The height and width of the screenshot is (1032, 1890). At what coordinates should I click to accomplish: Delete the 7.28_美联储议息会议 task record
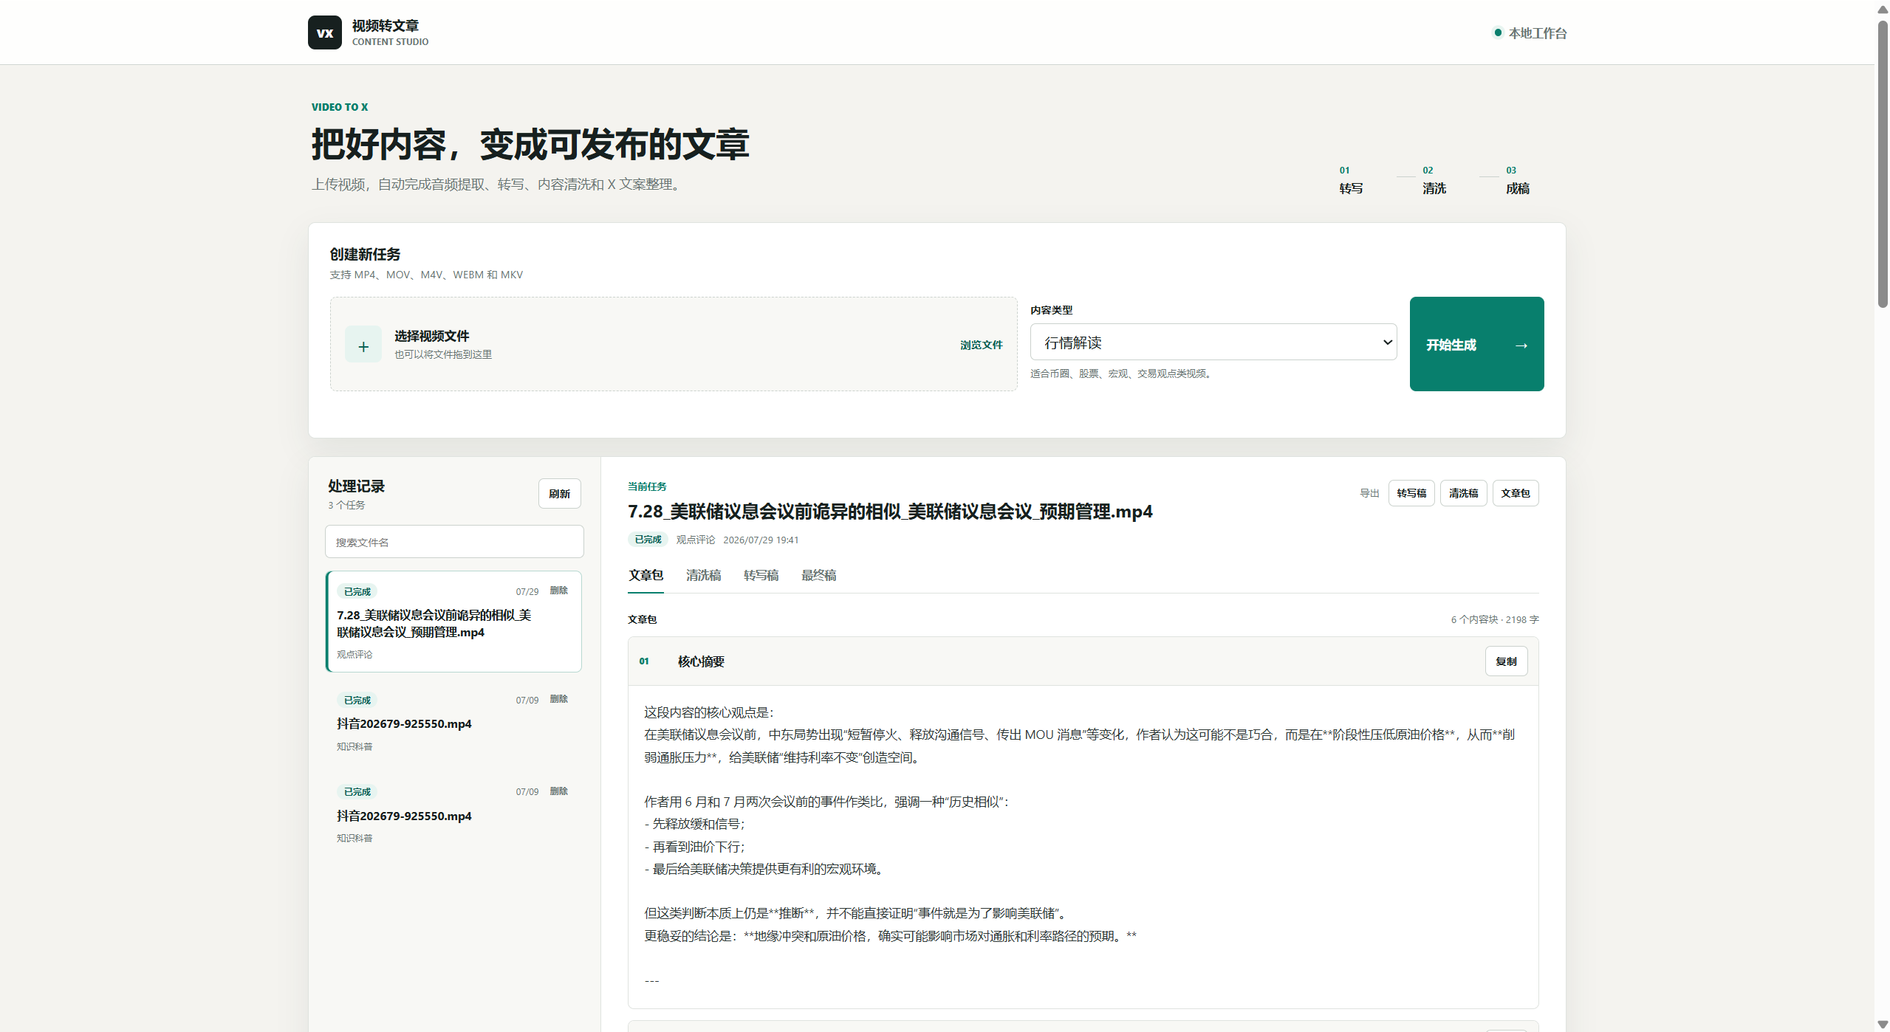click(558, 591)
